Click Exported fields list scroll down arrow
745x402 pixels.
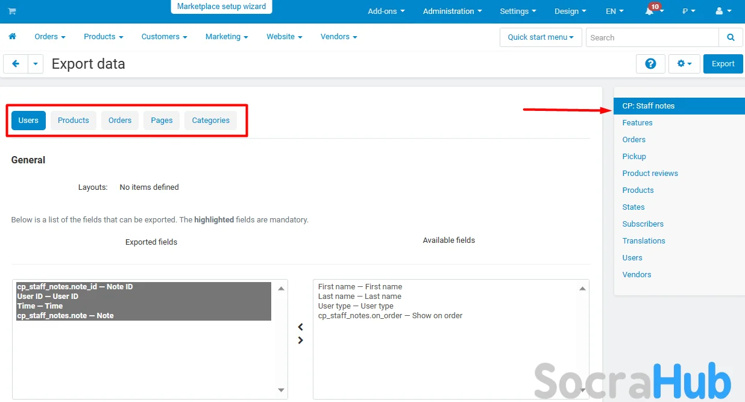281,390
